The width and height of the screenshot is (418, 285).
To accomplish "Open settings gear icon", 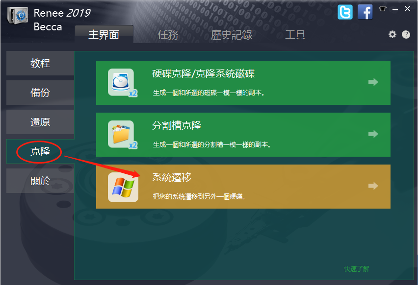I will tap(392, 34).
